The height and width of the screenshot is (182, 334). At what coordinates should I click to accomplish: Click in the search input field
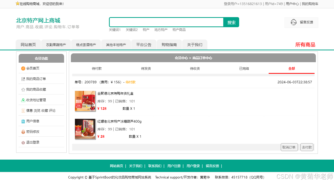166,22
